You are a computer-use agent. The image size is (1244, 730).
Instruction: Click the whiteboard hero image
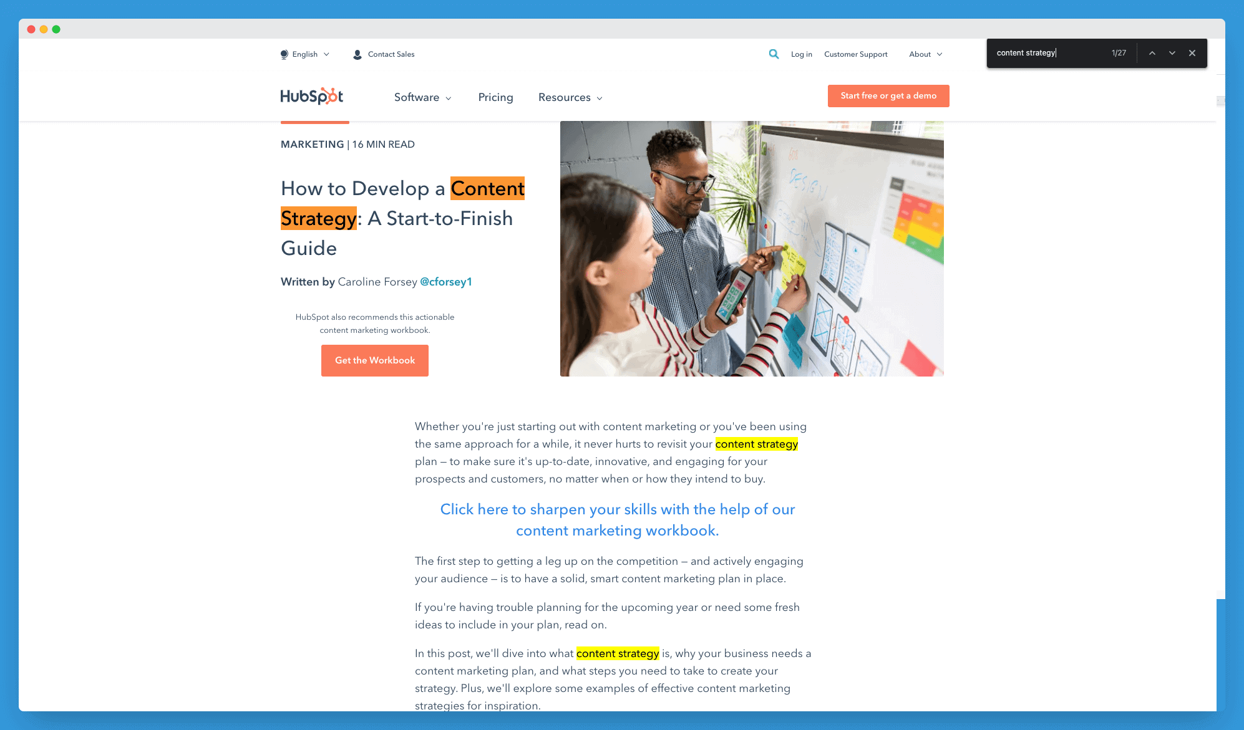(x=752, y=249)
